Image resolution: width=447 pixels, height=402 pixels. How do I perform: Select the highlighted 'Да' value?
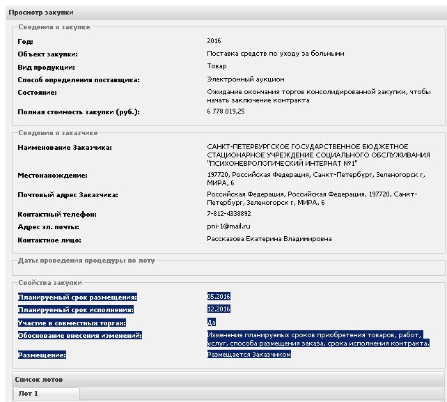pos(211,322)
